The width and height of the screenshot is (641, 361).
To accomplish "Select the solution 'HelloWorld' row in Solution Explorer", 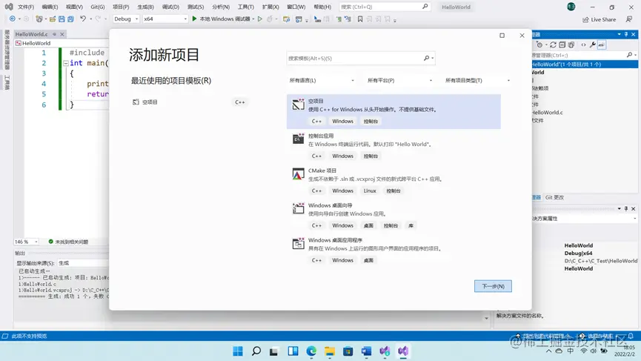I will [x=585, y=64].
